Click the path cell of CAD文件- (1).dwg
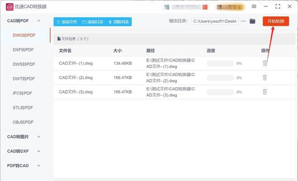The height and width of the screenshot is (181, 298). tap(170, 63)
